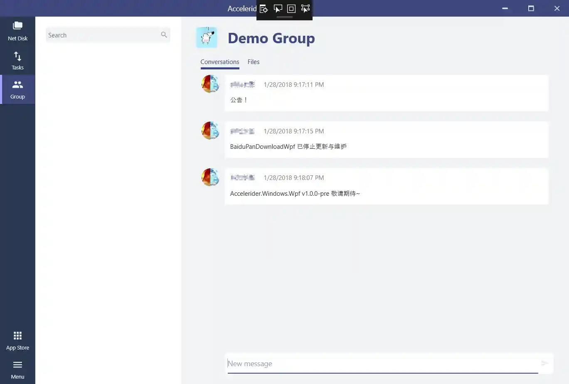Open capture task list icon in toolbar
The width and height of the screenshot is (569, 384).
coord(264,8)
